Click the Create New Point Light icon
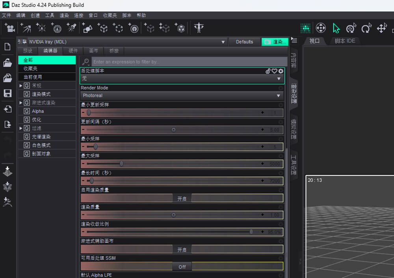Viewport: 394px width, 278px height. pyautogui.click(x=41, y=28)
